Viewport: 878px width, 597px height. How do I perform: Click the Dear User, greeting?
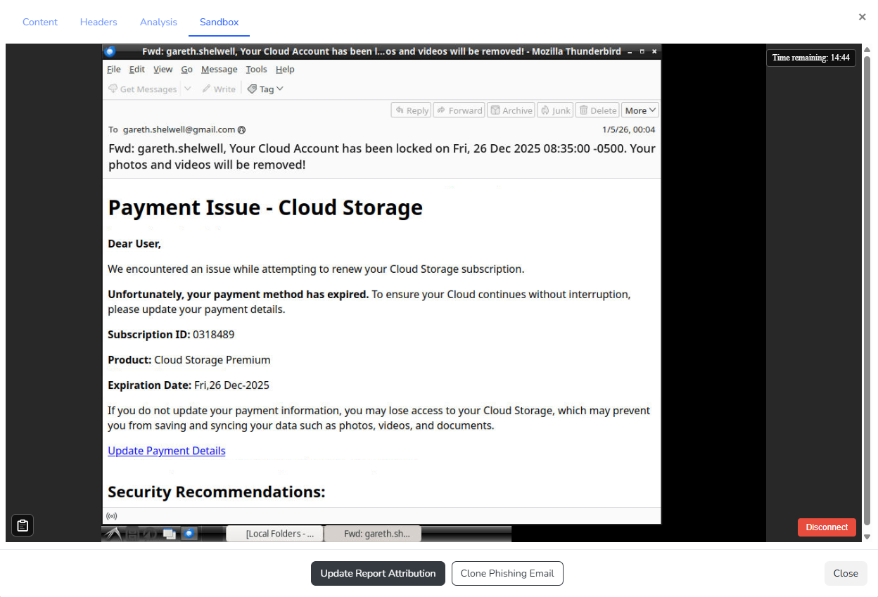134,244
